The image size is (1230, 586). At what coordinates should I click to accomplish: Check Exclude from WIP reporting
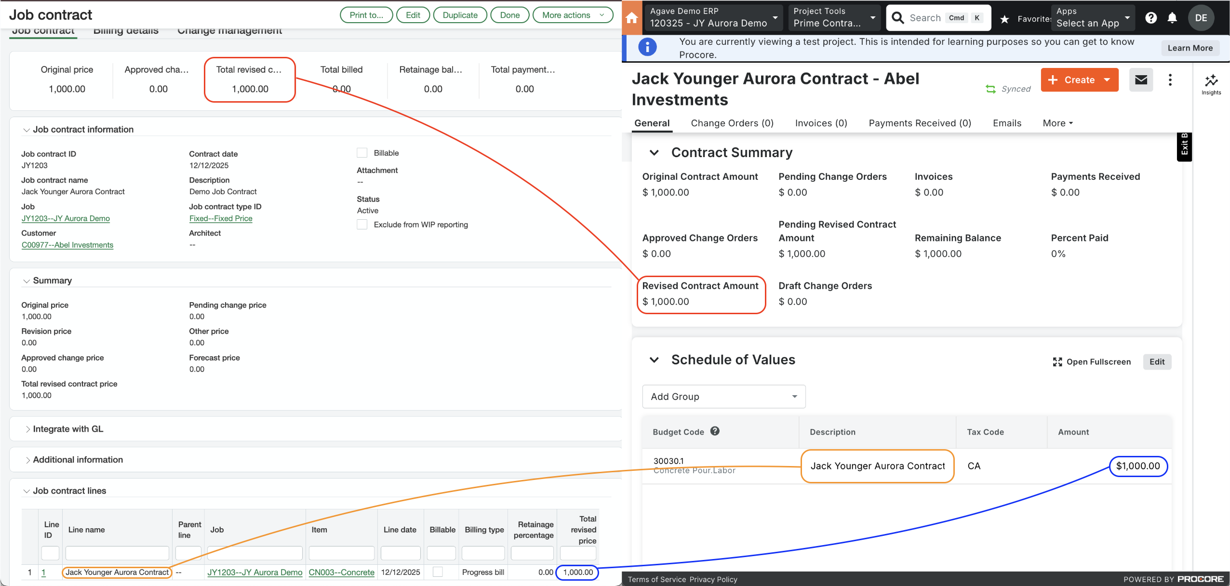tap(362, 224)
